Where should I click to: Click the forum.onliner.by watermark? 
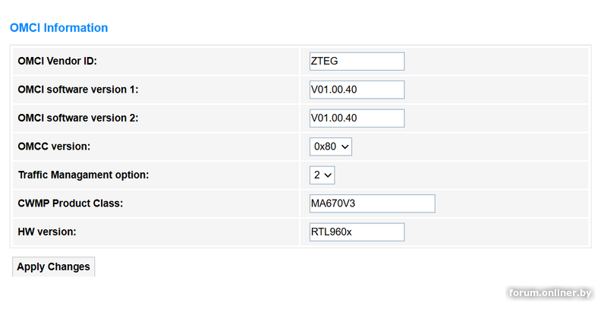550,293
